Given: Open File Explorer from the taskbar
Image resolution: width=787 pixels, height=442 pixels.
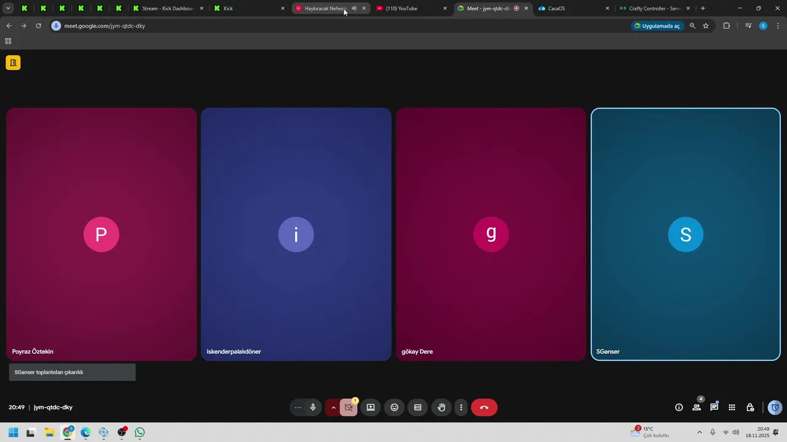Looking at the screenshot, I should click(x=49, y=433).
